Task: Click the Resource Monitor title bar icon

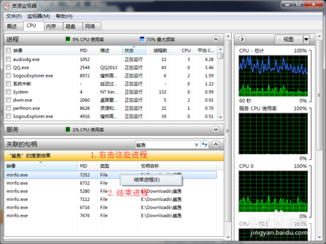Action: [x=7, y=6]
